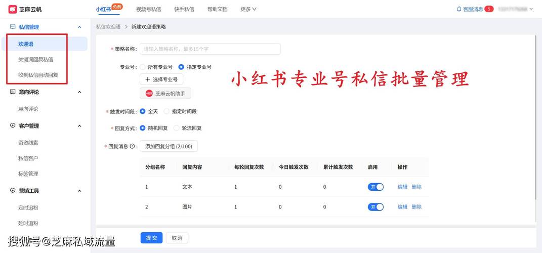Open 关键词回复私信 in the sidebar

[x=35, y=59]
